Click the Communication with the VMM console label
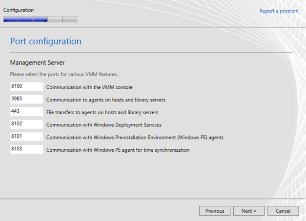Viewport: 306px width, 221px height. coord(89,87)
